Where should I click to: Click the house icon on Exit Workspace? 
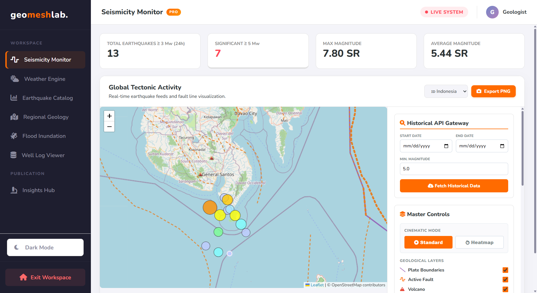click(23, 277)
